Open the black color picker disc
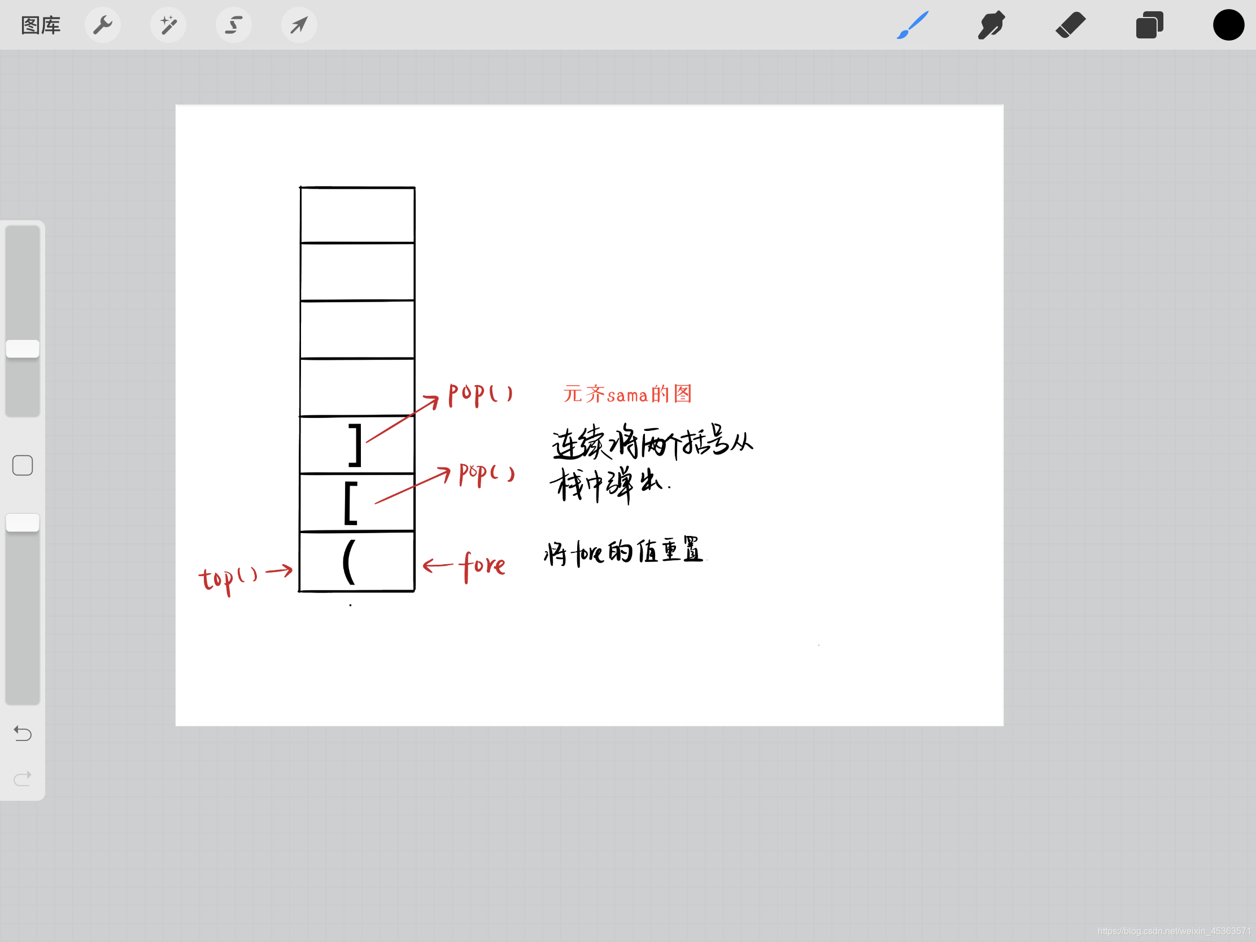The width and height of the screenshot is (1256, 942). point(1228,25)
